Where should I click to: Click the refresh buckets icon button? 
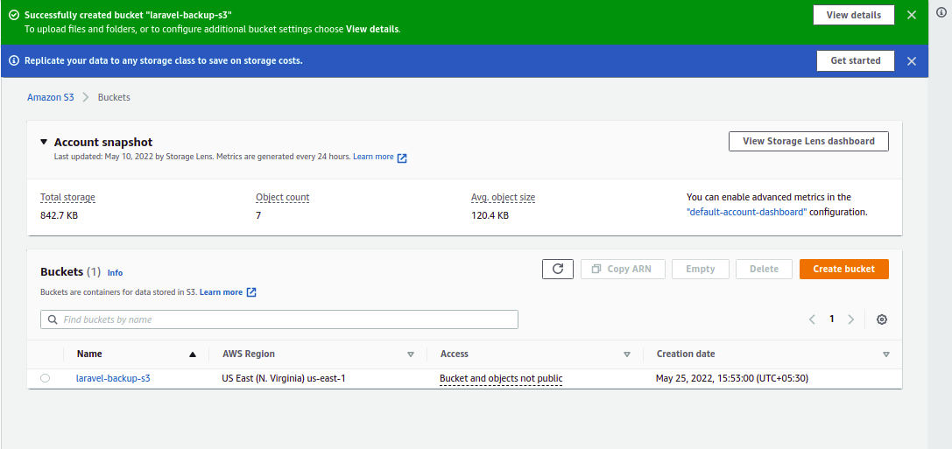(x=557, y=269)
